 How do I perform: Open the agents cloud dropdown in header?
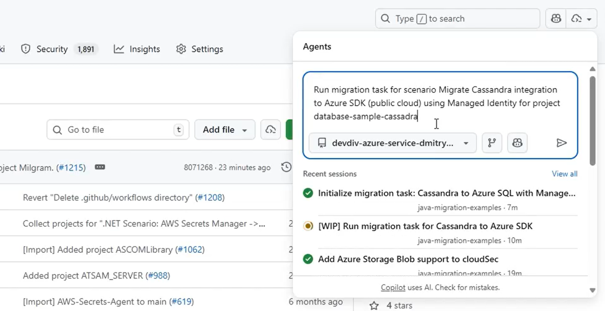click(581, 19)
